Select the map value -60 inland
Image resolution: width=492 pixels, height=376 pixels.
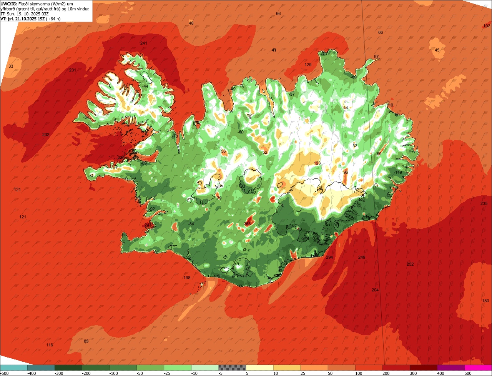pyautogui.click(x=241, y=132)
